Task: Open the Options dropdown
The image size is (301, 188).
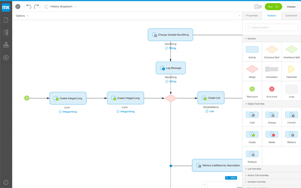Action: tap(22, 16)
